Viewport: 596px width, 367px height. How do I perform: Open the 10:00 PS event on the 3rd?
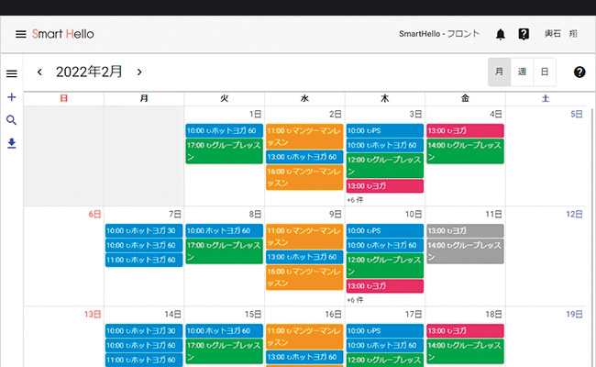point(384,131)
